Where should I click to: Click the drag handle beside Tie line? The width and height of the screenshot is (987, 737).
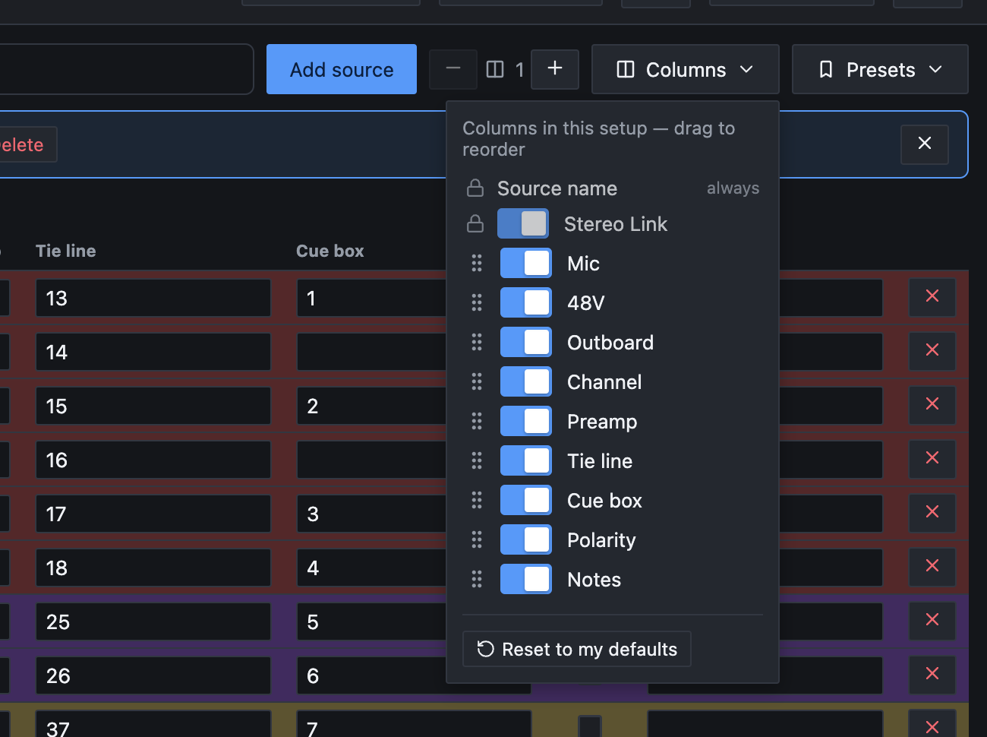pos(477,460)
